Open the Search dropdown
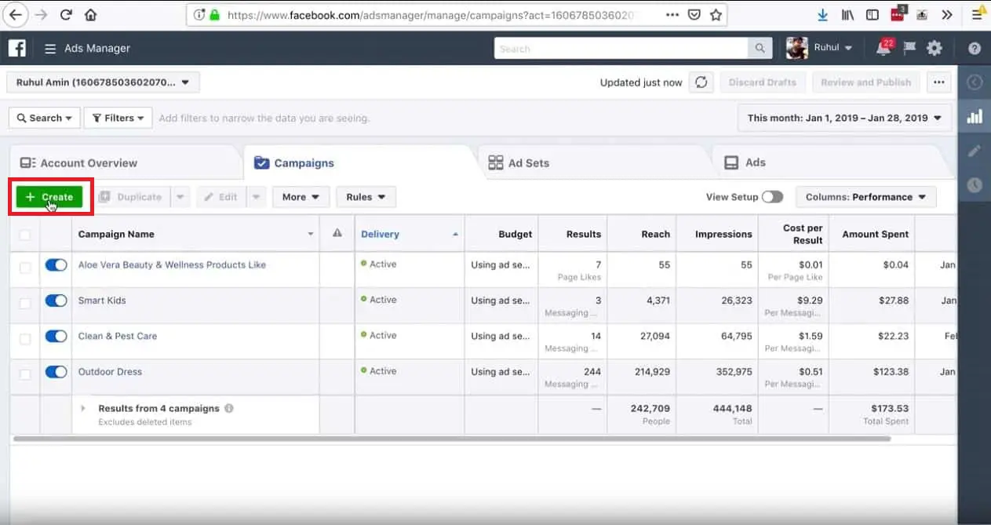 [44, 118]
